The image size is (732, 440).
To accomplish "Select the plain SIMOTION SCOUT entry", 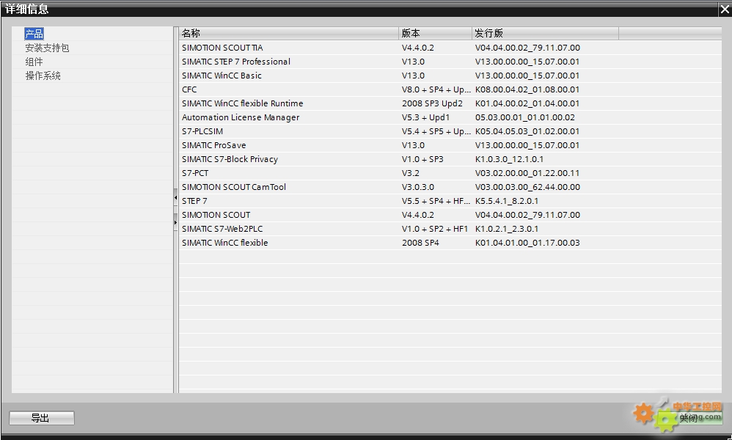I will tap(216, 215).
